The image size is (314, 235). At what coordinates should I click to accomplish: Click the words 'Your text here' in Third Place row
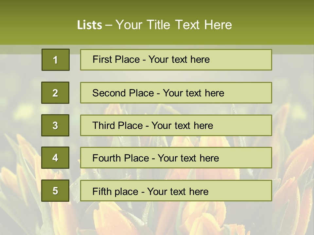point(182,126)
